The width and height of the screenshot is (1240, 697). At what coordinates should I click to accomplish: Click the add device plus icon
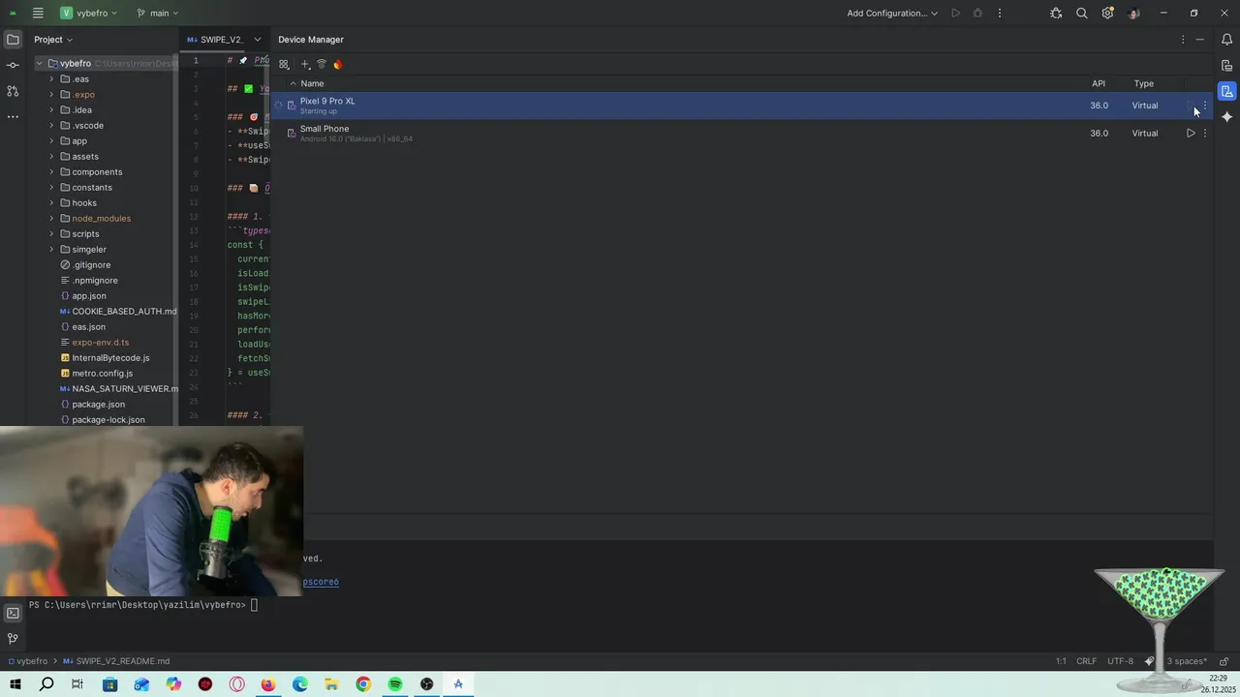point(305,65)
